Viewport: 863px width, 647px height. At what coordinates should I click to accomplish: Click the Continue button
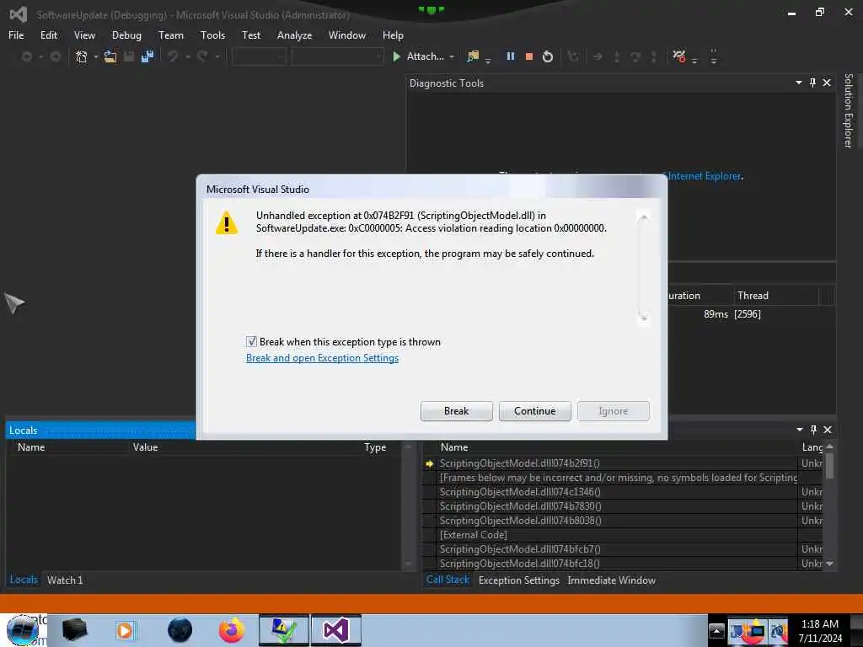[x=534, y=411]
